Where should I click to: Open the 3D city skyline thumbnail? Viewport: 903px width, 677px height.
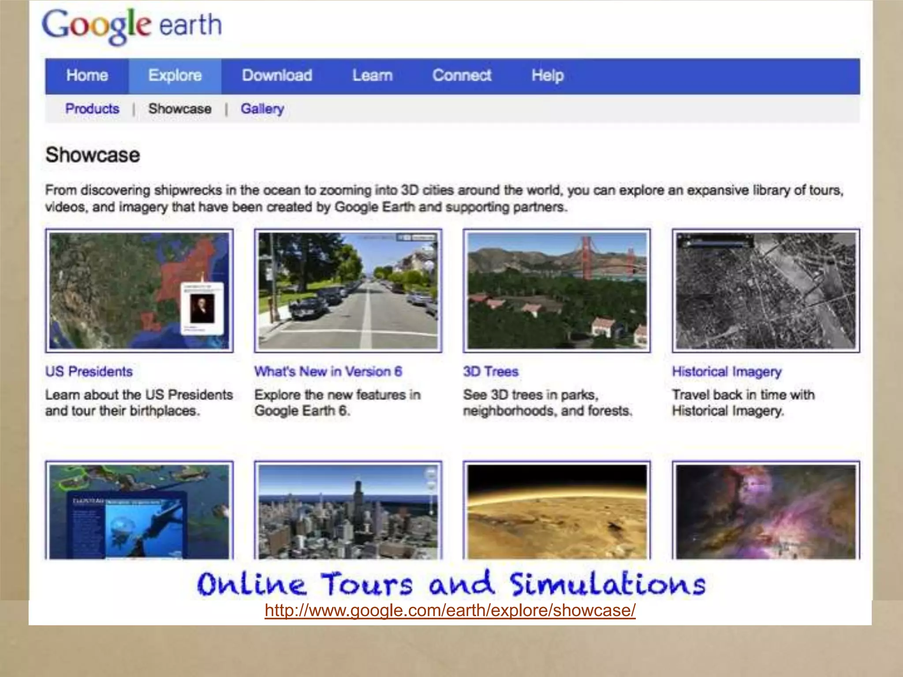tap(348, 510)
